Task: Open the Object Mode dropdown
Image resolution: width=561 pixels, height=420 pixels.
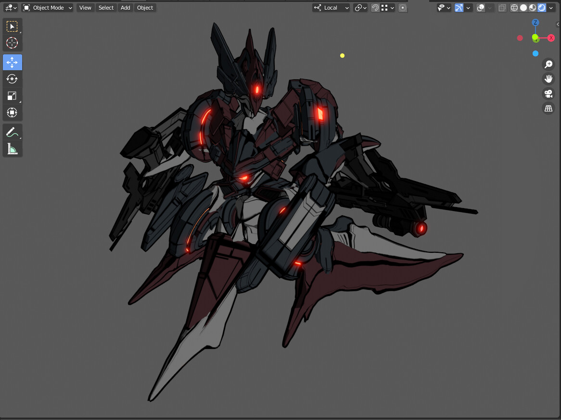Action: pos(47,8)
